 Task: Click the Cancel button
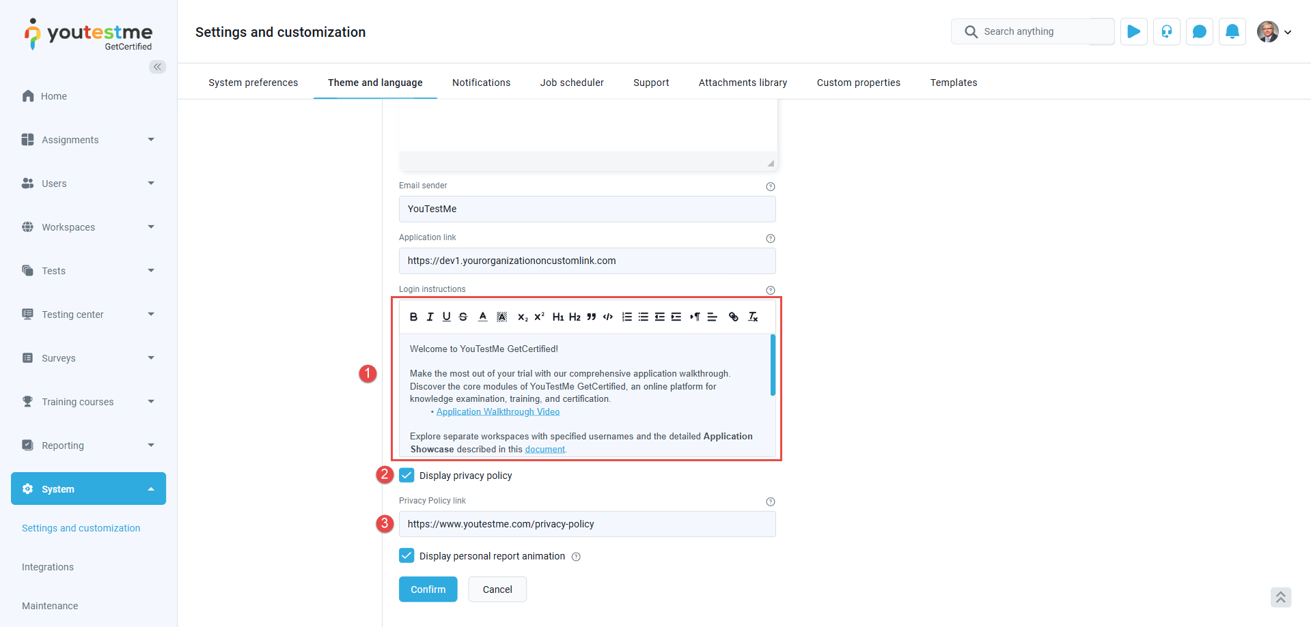[x=497, y=589]
